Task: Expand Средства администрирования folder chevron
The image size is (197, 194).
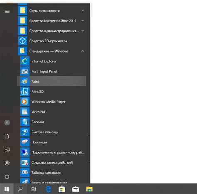Action: click(83, 31)
